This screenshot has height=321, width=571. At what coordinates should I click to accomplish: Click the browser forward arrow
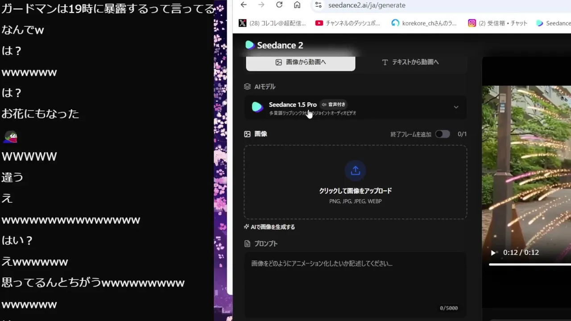(x=261, y=5)
